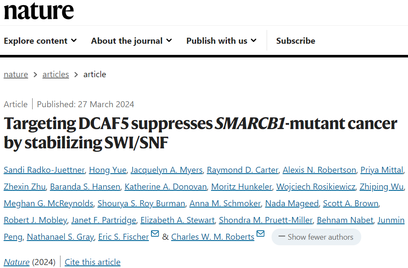Click author Behnam Nabet
This screenshot has width=408, height=268.
[345, 220]
